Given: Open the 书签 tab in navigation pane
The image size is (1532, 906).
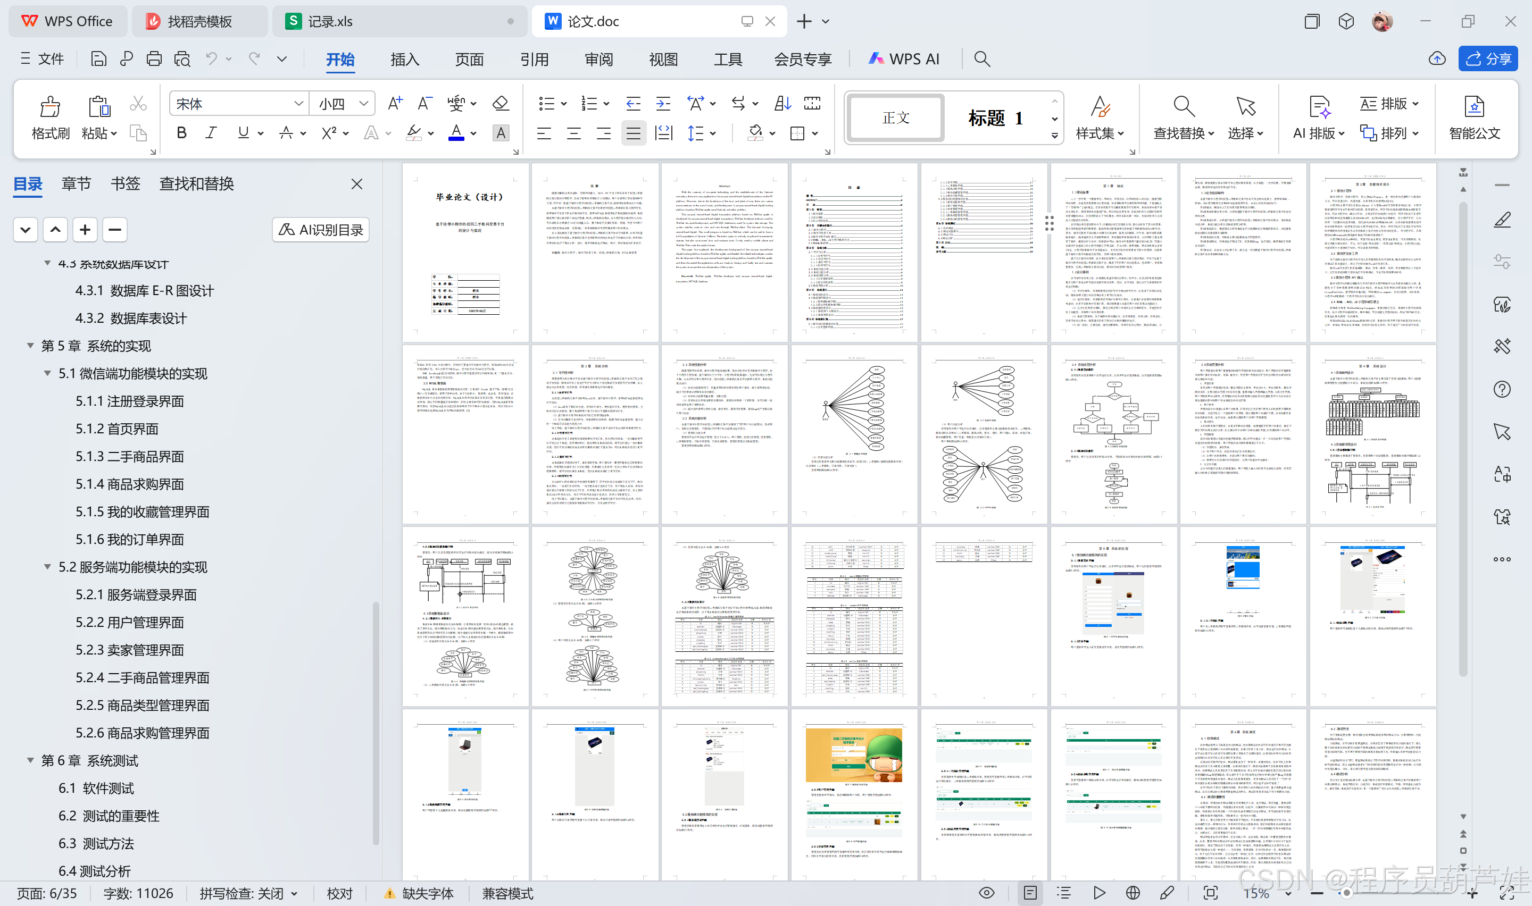Looking at the screenshot, I should (125, 184).
